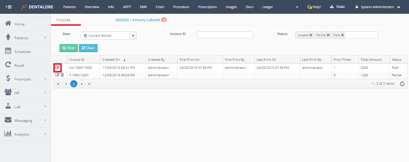Viewport: 409px width, 162px height.
Task: Click the Clear button
Action: tap(88, 48)
